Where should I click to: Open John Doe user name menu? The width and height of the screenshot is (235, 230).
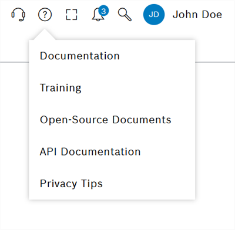[x=197, y=15]
